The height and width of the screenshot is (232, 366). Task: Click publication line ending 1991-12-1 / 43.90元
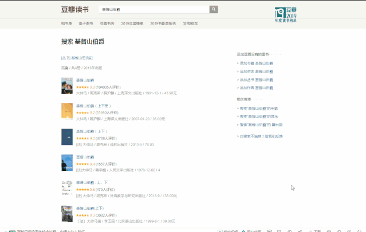(x=127, y=93)
